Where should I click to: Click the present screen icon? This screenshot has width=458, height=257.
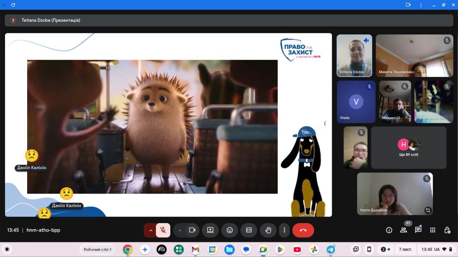tap(210, 230)
